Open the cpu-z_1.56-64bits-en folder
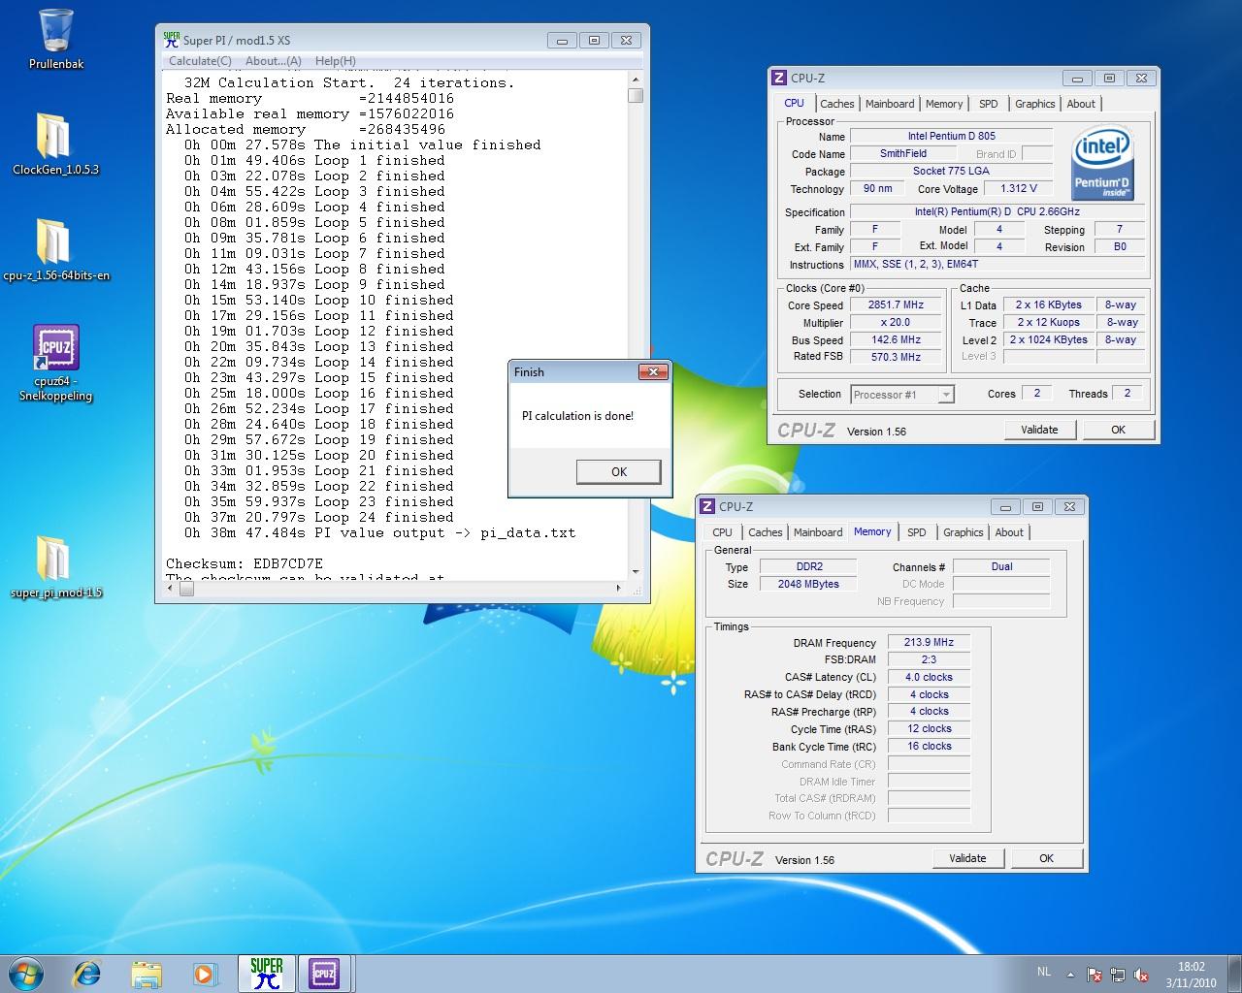 coord(55,249)
